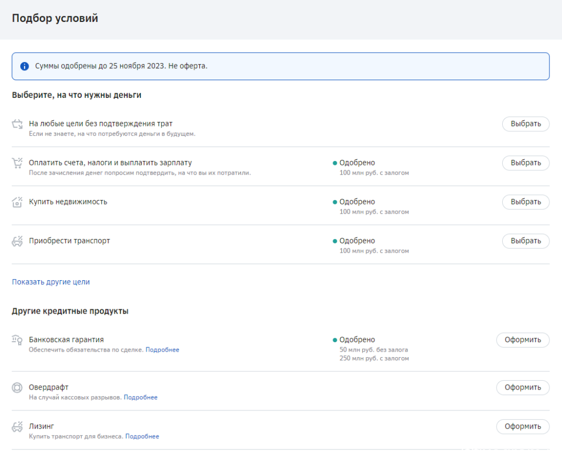The height and width of the screenshot is (462, 562).
Task: Click 'Купить недвижимость' title
Action: pos(68,202)
